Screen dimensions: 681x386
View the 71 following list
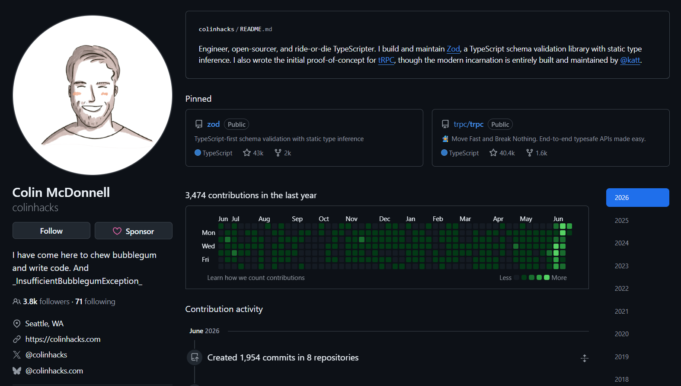[x=95, y=302]
